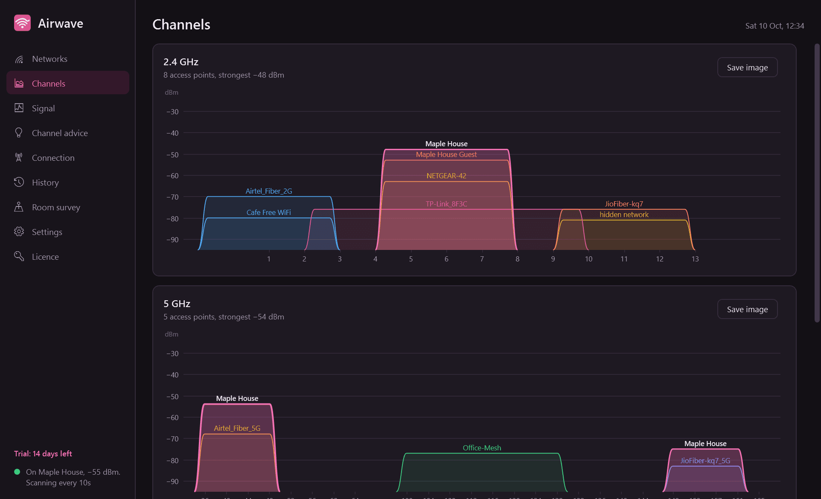The height and width of the screenshot is (499, 821).
Task: Go to the Signal section
Action: 68,108
